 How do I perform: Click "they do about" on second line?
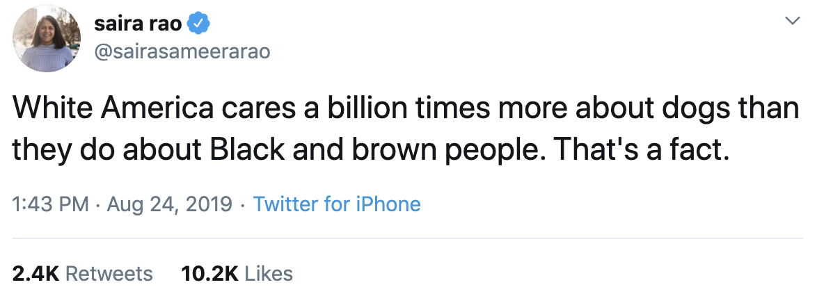click(x=114, y=151)
